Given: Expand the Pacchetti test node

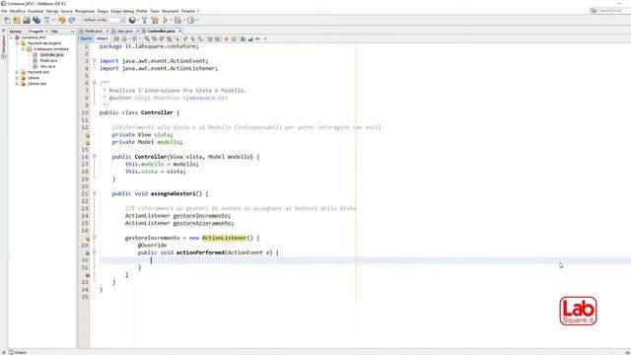Looking at the screenshot, I should [x=17, y=72].
